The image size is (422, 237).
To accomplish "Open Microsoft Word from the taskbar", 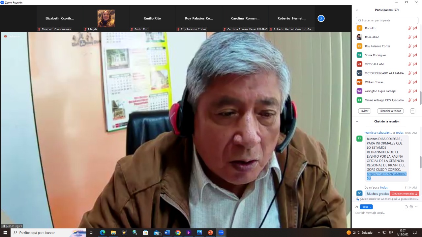I will [166, 233].
